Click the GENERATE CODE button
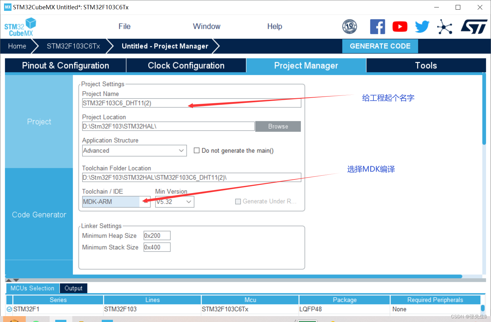The width and height of the screenshot is (491, 322). pyautogui.click(x=380, y=46)
